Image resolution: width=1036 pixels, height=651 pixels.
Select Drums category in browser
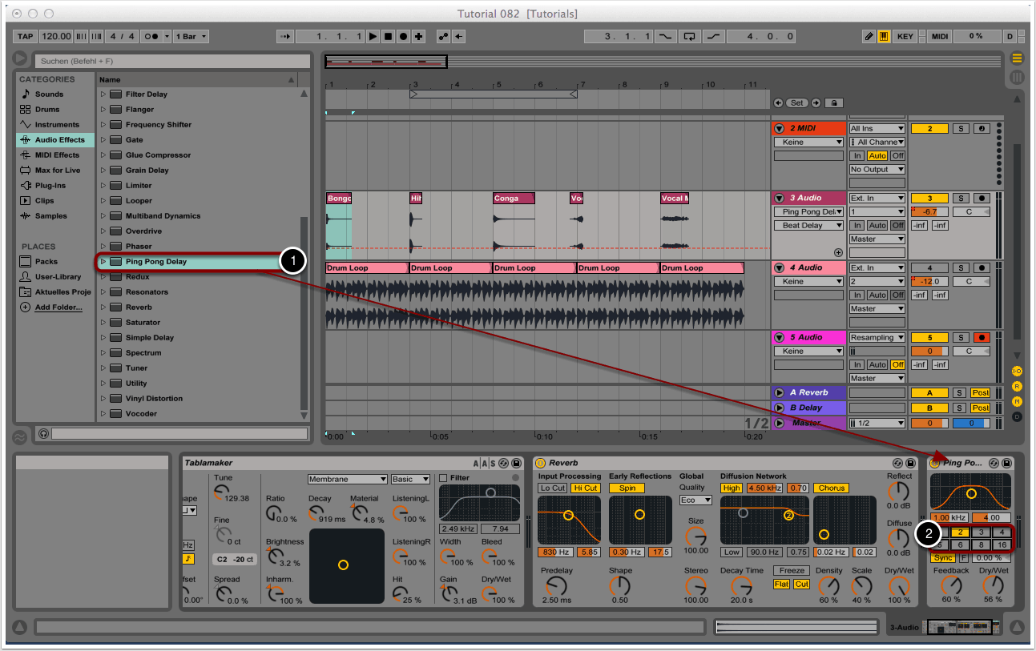click(46, 110)
